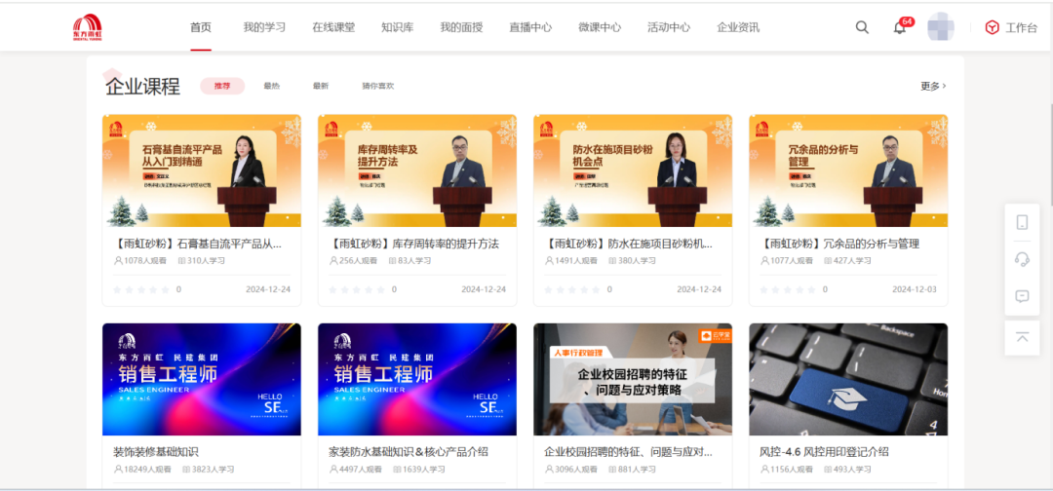Click the 装饰装修基础知识 title
Image resolution: width=1053 pixels, height=491 pixels.
(x=156, y=452)
